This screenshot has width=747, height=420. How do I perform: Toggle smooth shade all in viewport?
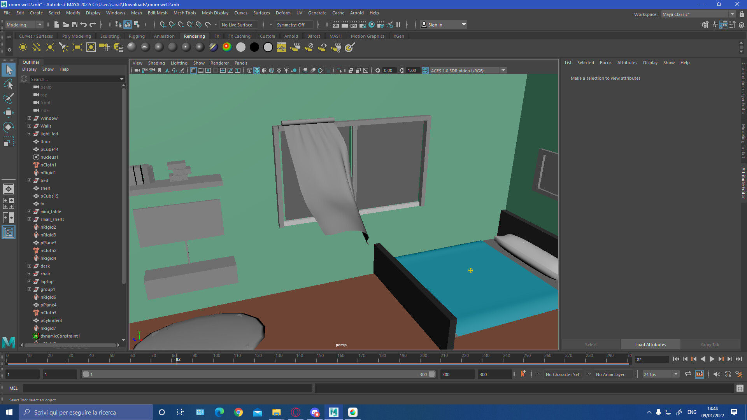tap(257, 70)
